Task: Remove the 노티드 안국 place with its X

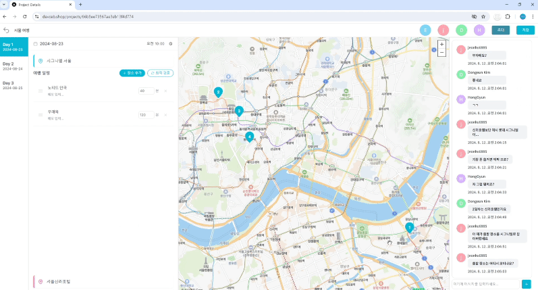Action: (x=165, y=91)
